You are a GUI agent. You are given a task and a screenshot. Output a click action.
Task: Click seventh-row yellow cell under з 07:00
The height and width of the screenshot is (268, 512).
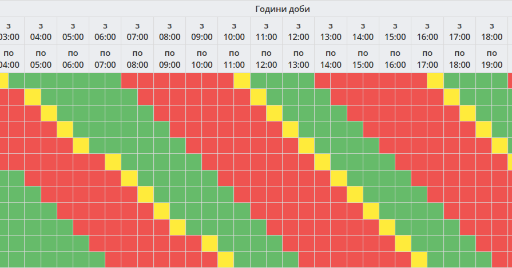click(x=129, y=178)
